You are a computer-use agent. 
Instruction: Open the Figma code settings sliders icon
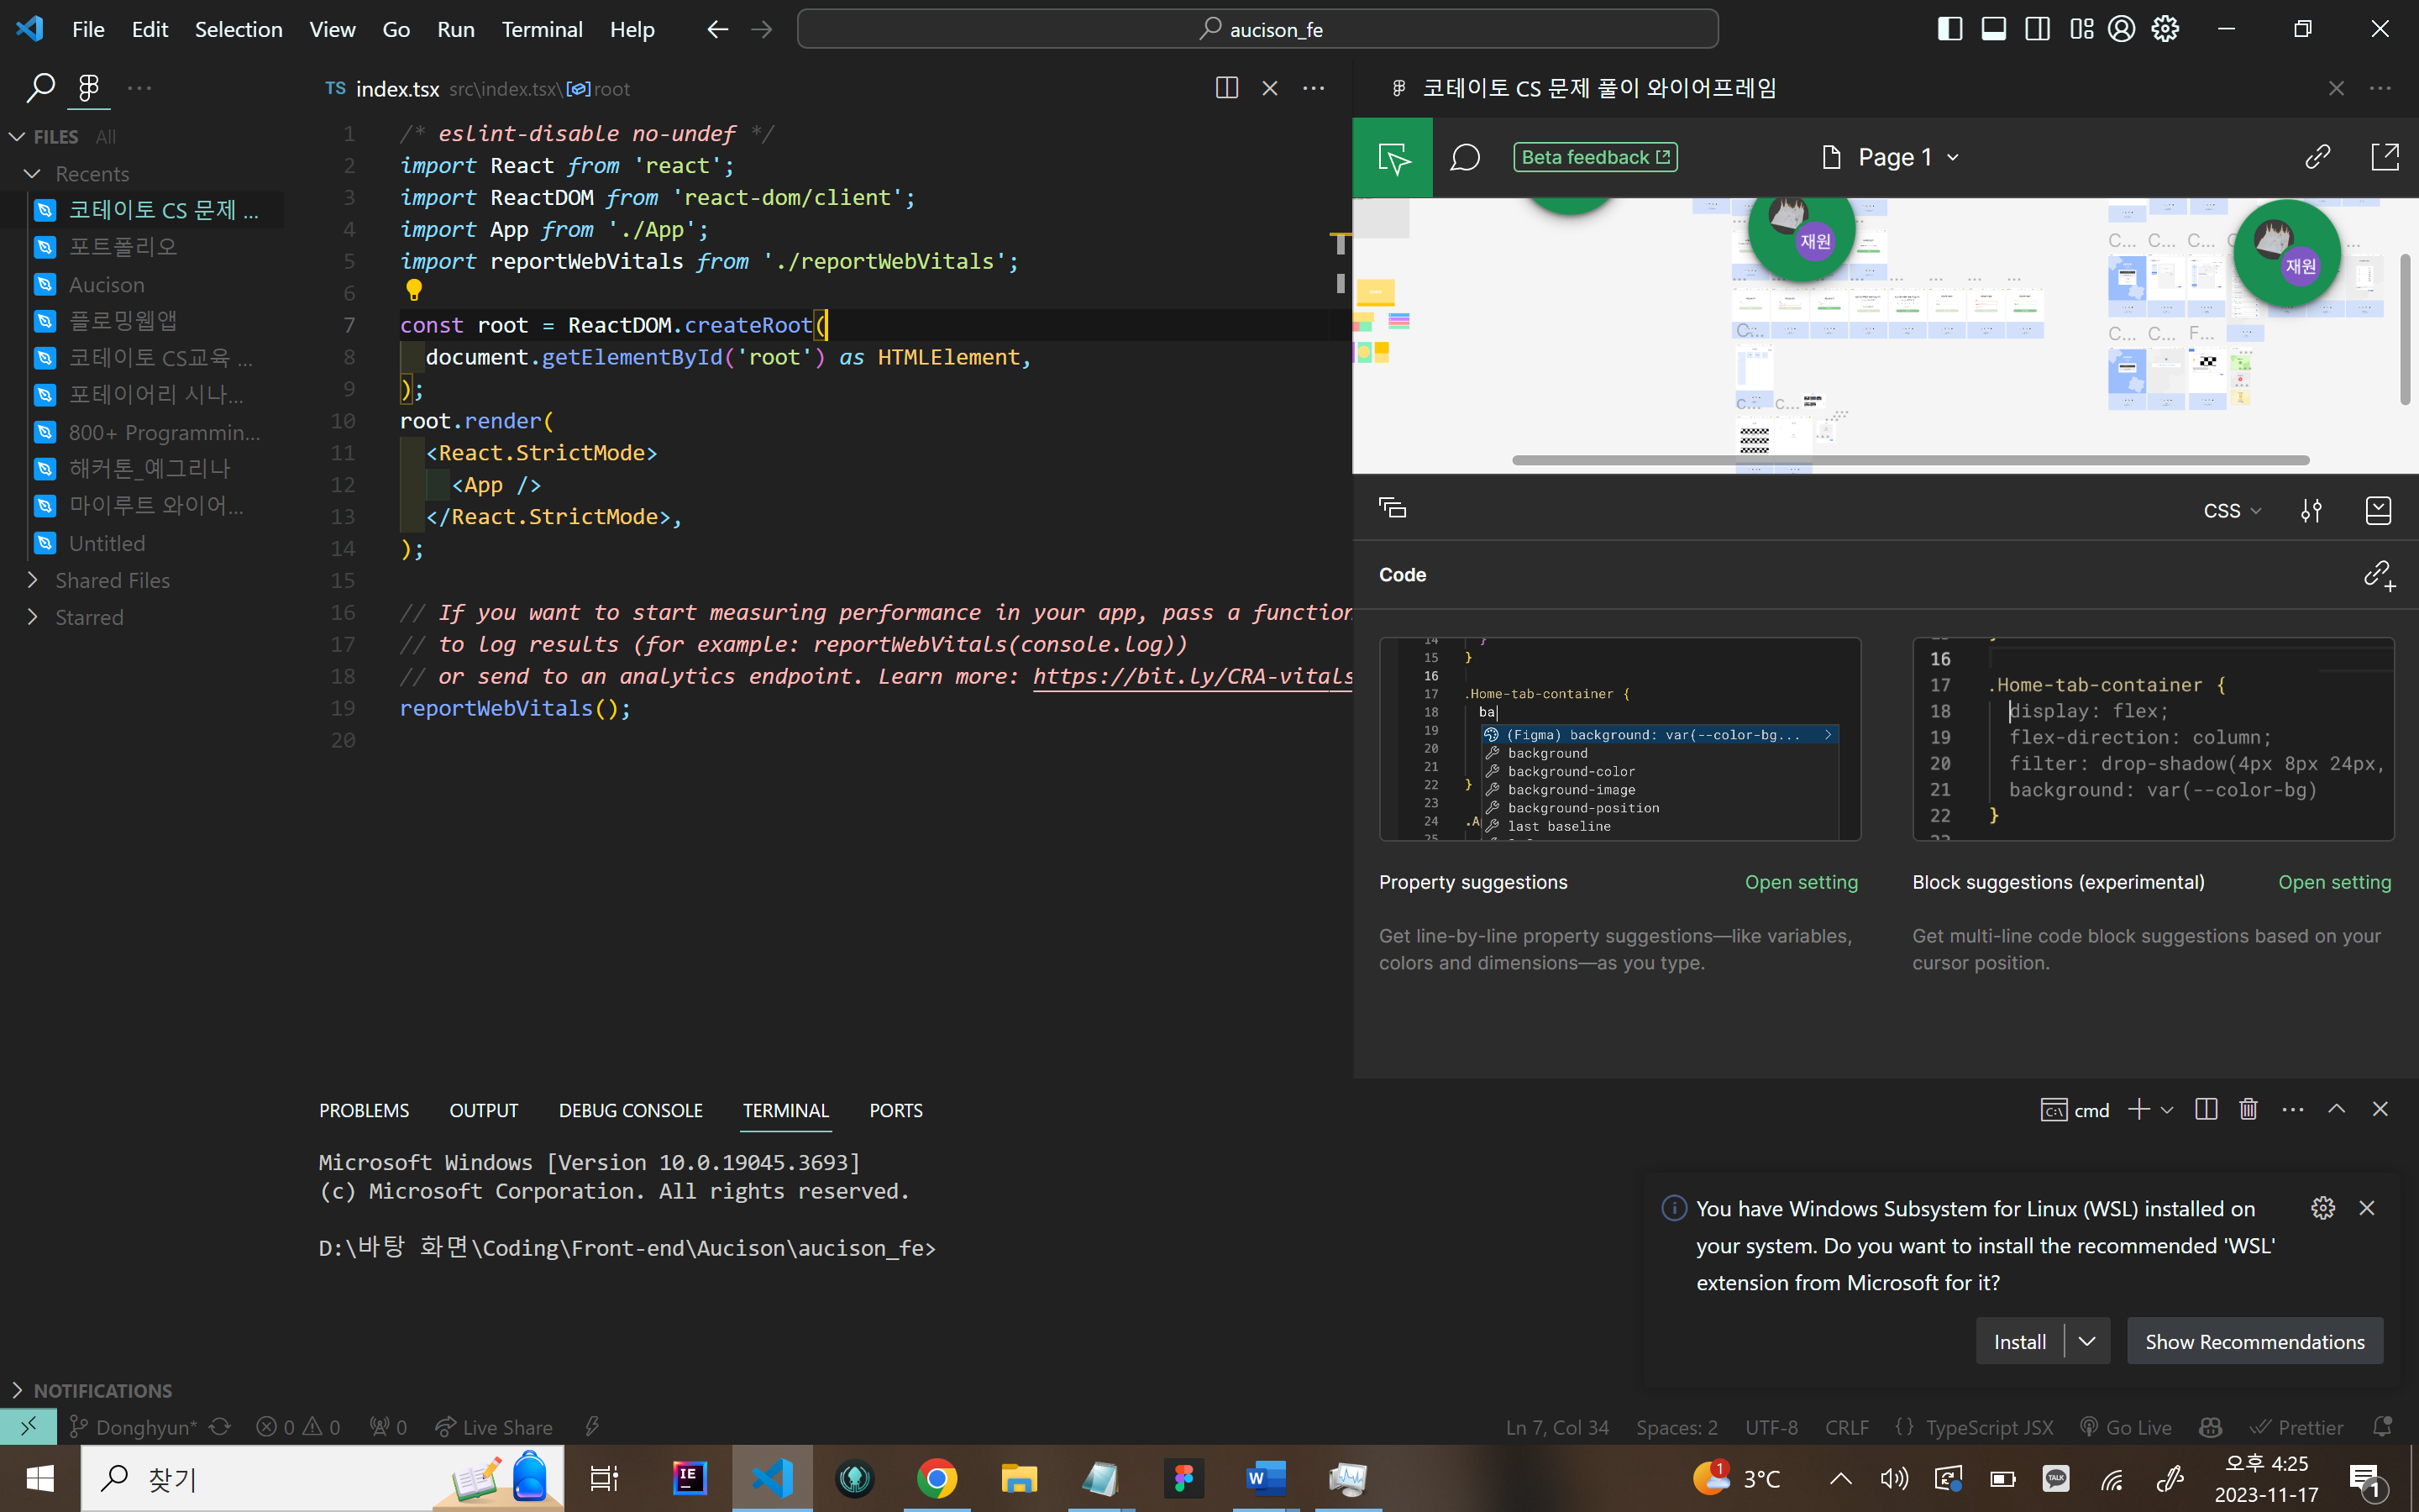tap(2311, 510)
